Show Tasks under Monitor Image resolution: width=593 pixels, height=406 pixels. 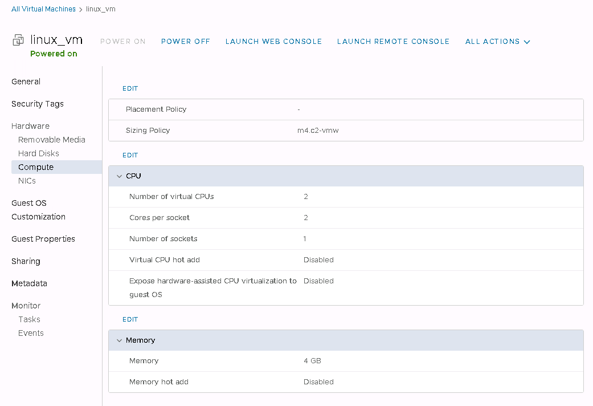pos(29,319)
